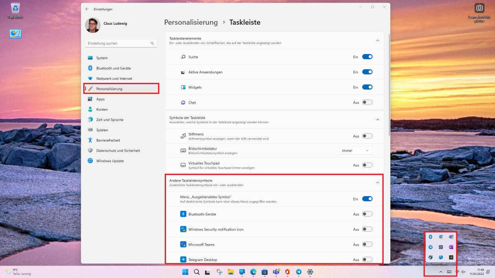Show hidden icons chevron in system tray
The image size is (495, 278).
[x=441, y=272]
